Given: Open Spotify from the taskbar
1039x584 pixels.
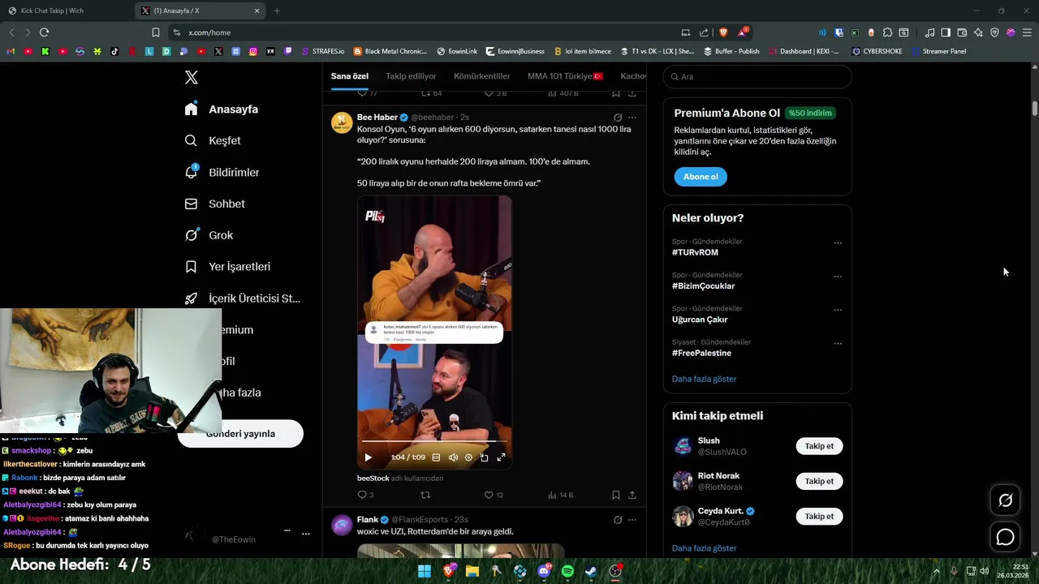Looking at the screenshot, I should [567, 571].
